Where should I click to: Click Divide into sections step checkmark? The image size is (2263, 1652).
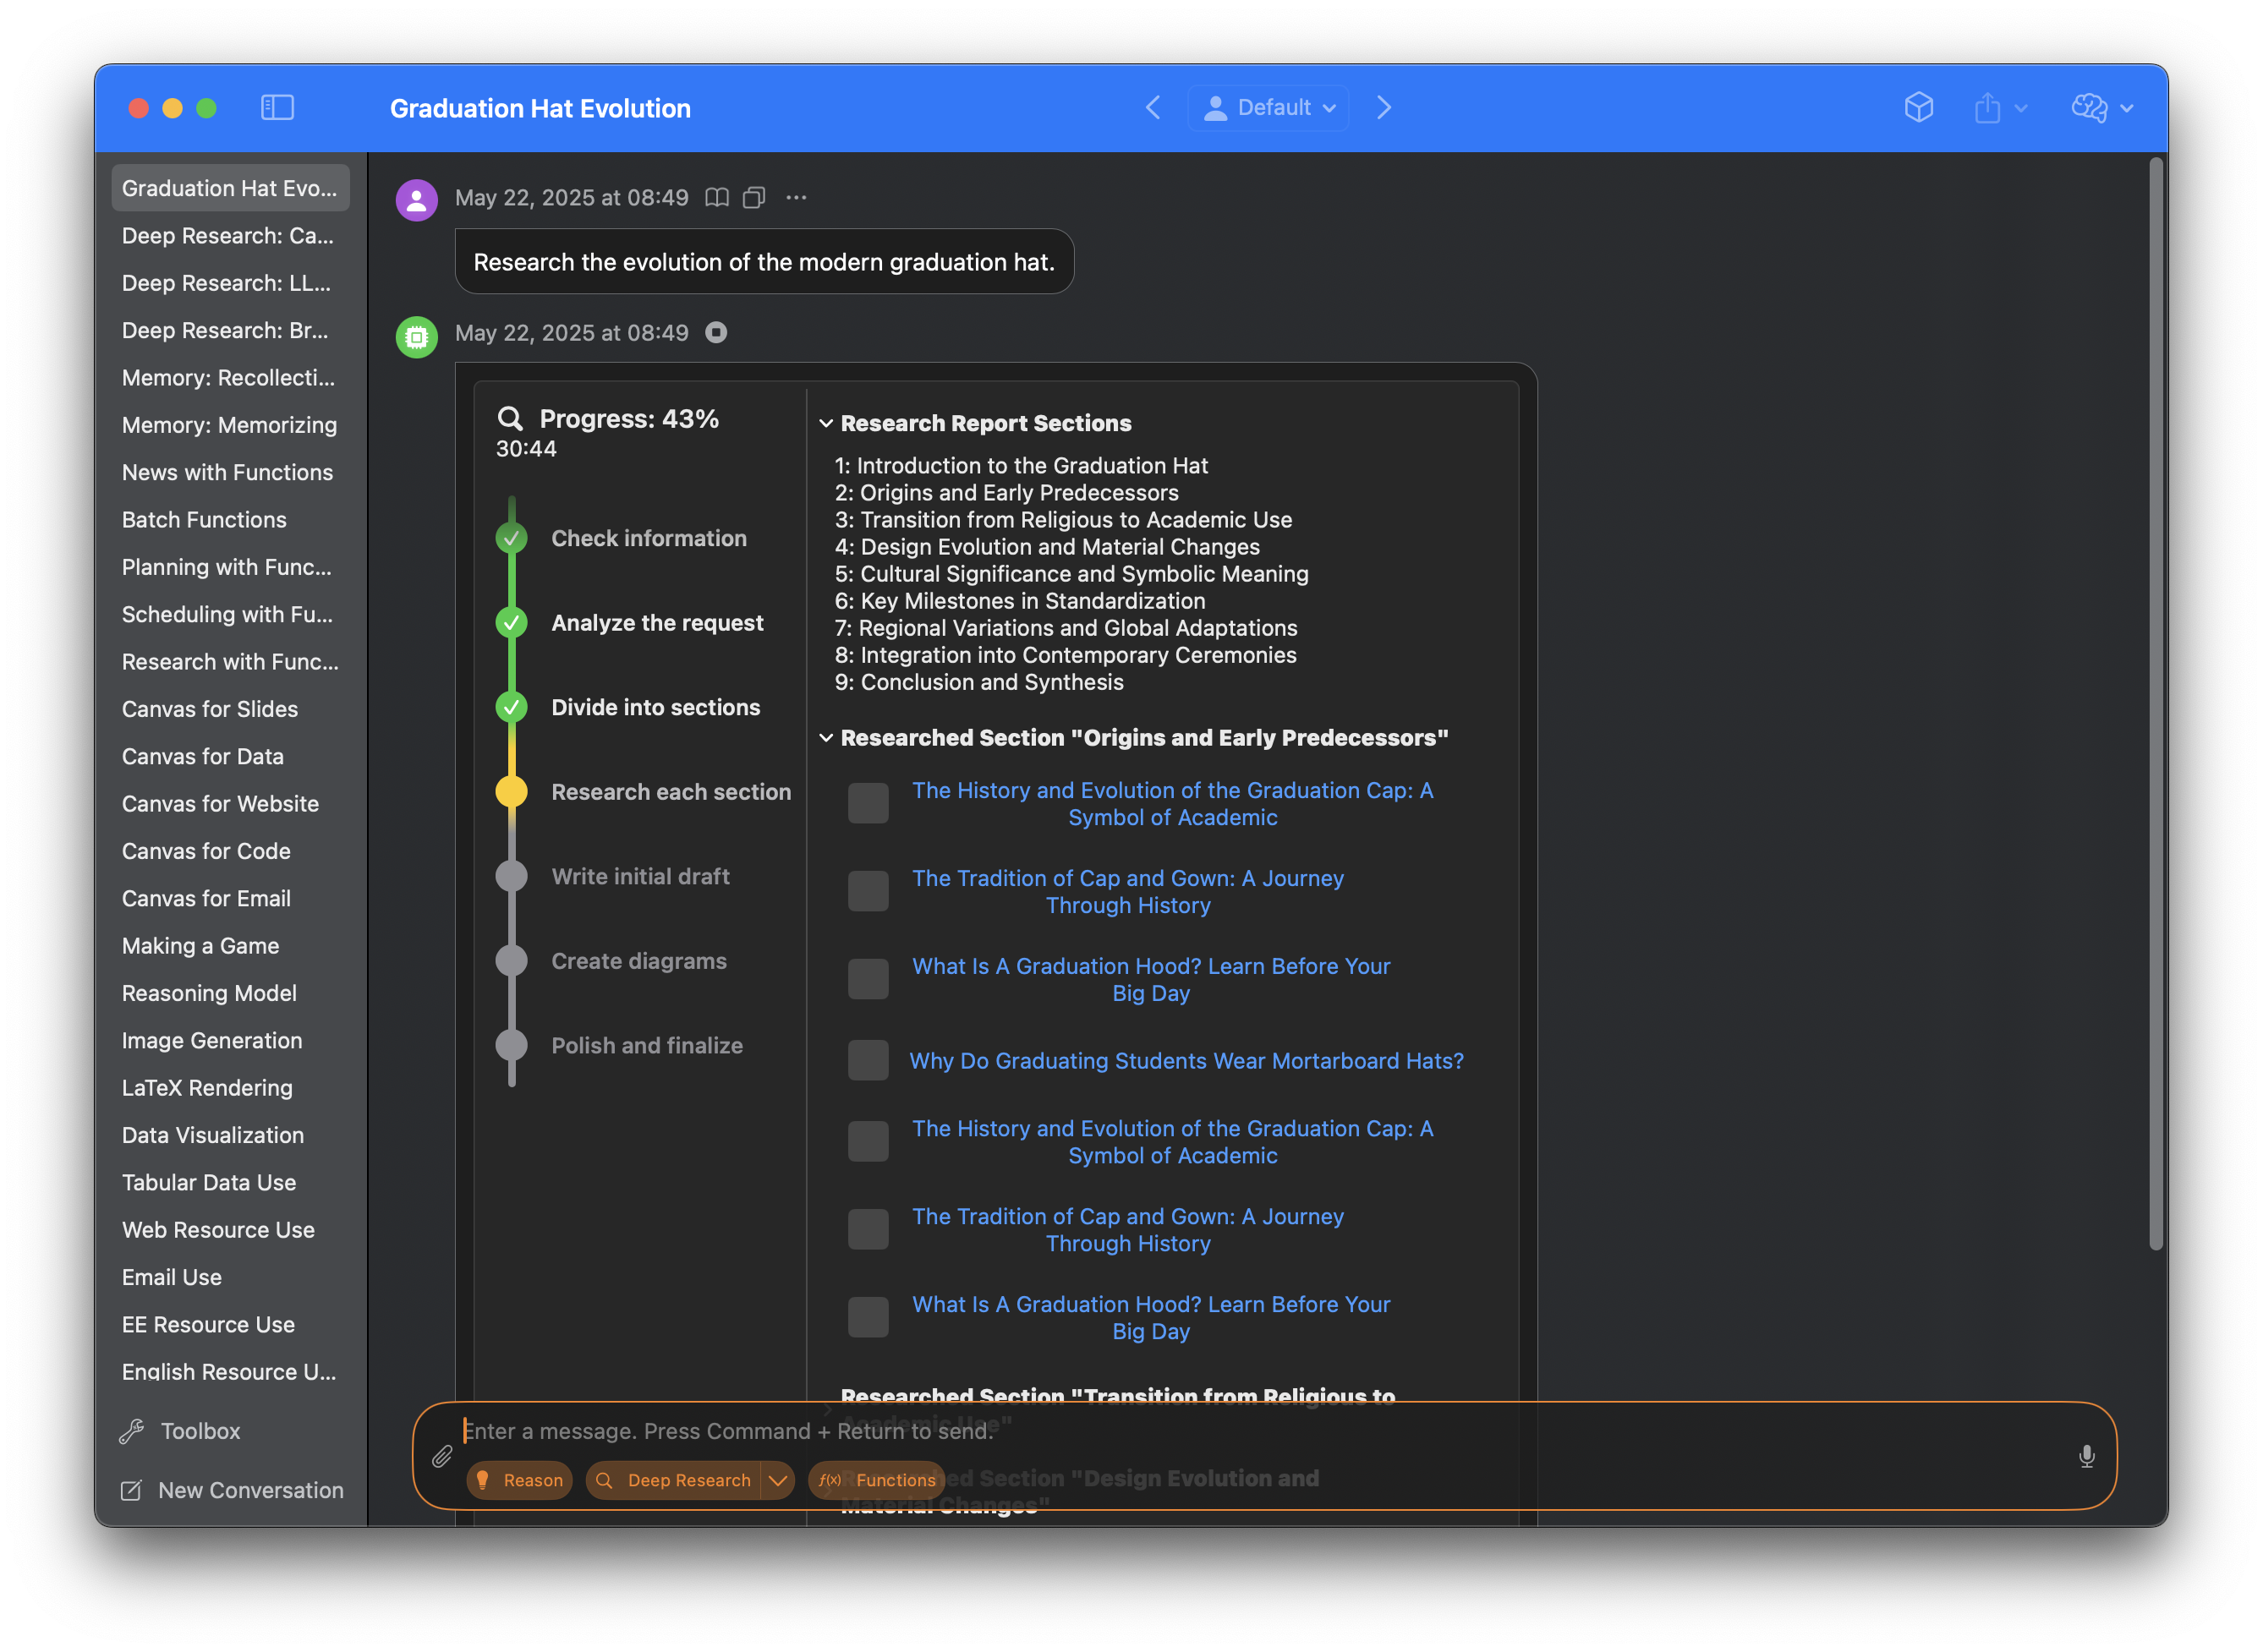coord(512,707)
